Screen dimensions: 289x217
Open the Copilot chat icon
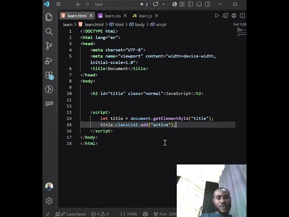coord(156,4)
